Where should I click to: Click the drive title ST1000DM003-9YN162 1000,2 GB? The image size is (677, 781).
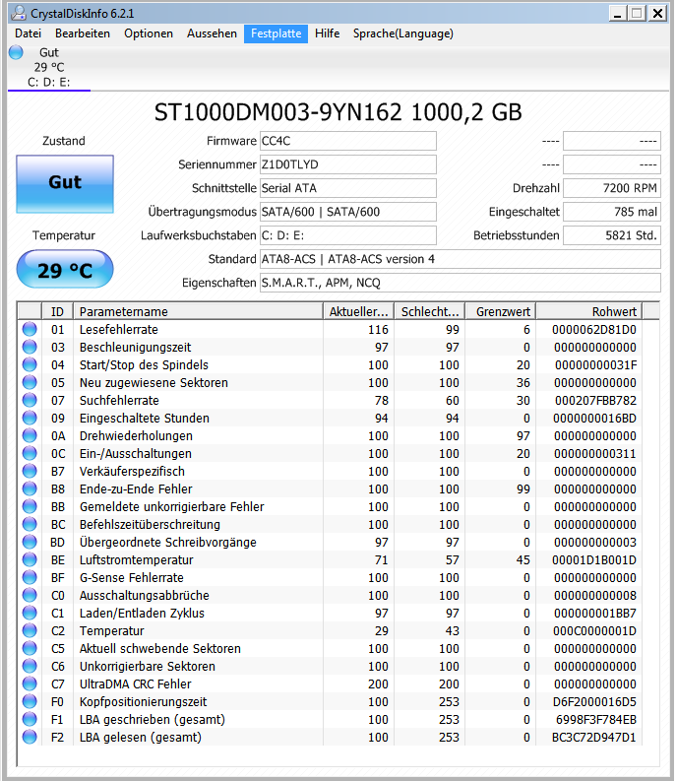[x=338, y=112]
